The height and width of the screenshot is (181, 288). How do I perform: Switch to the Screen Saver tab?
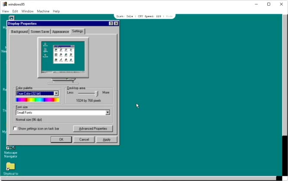40,31
